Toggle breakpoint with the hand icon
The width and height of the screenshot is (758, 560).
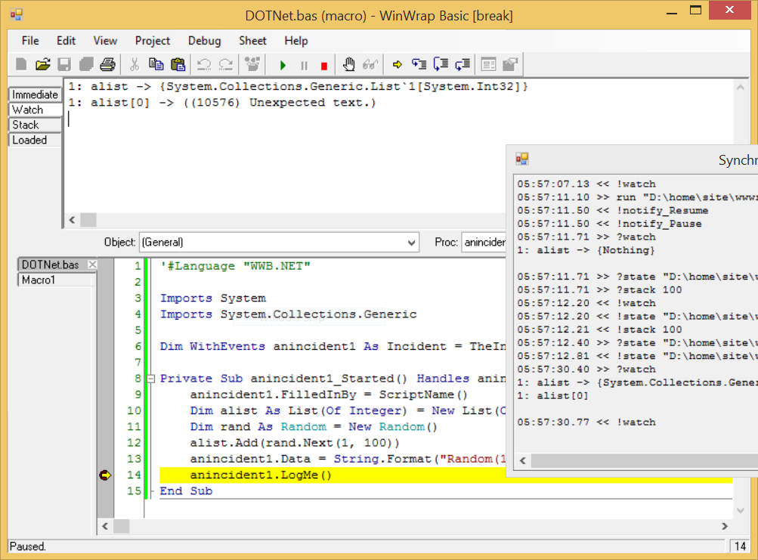[x=348, y=64]
